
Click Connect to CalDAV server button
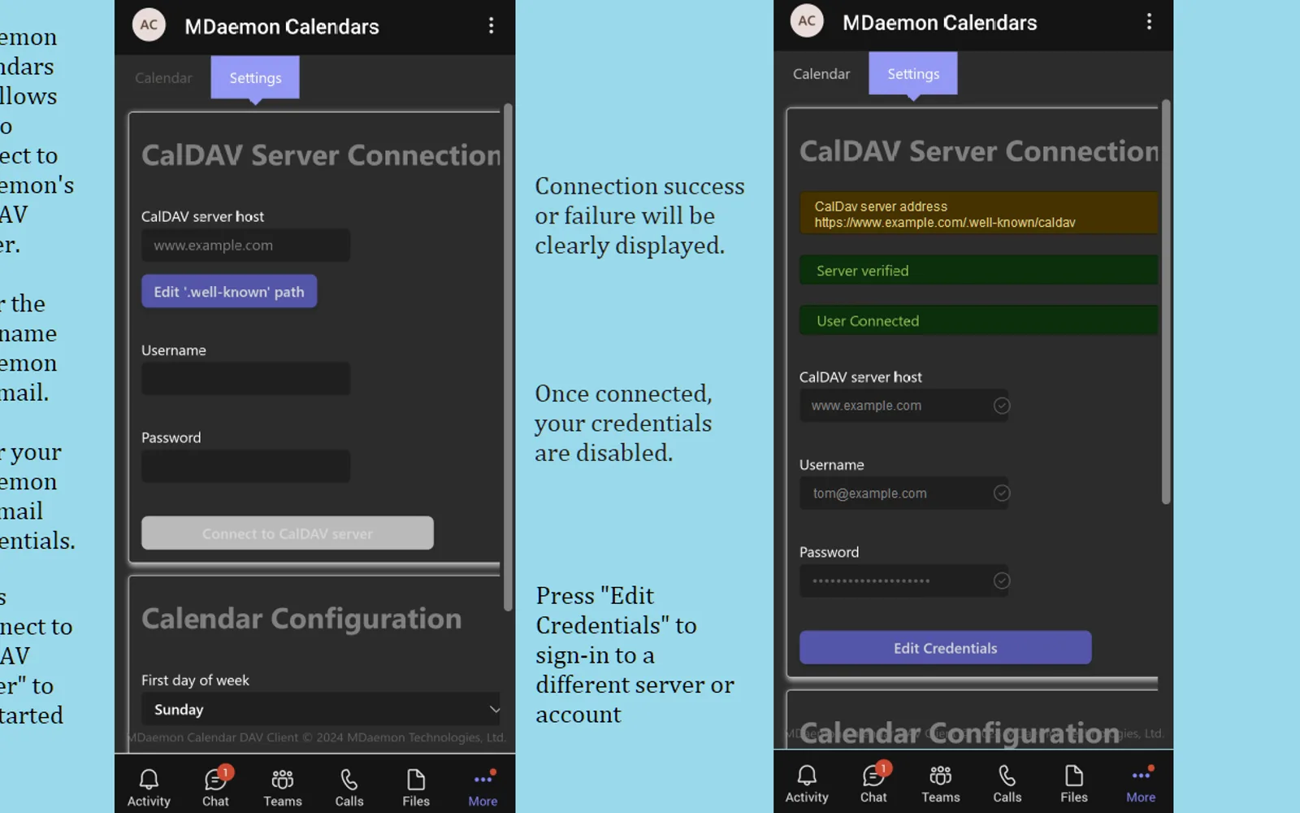click(x=288, y=533)
